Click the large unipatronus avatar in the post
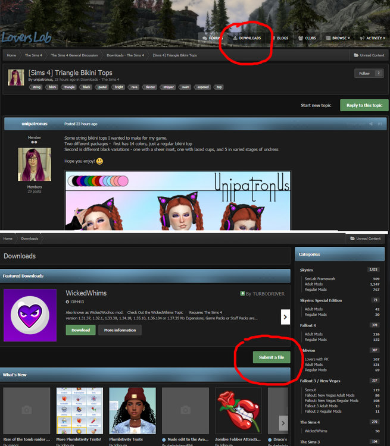The height and width of the screenshot is (446, 390). pyautogui.click(x=35, y=164)
